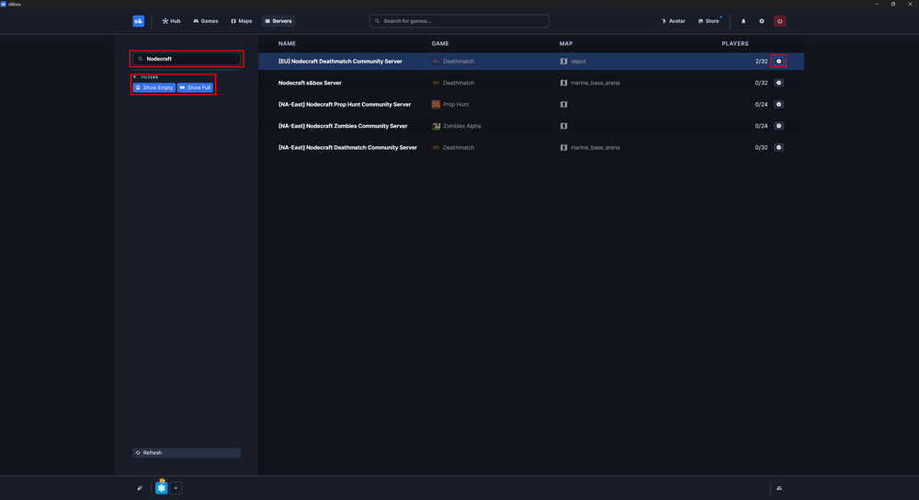Toggle the Show Empty filter
The height and width of the screenshot is (500, 919).
pos(154,87)
